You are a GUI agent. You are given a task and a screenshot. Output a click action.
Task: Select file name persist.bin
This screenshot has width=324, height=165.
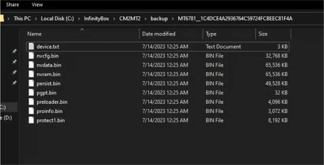pos(48,83)
